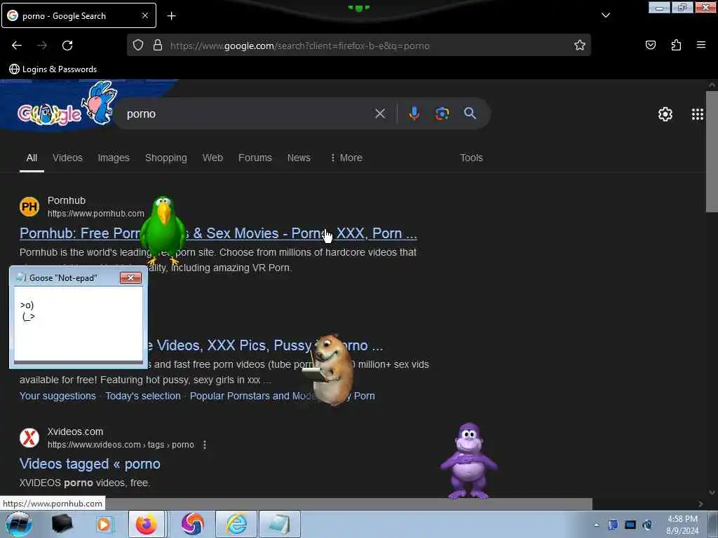
Task: Switch to News results tab
Action: point(299,158)
